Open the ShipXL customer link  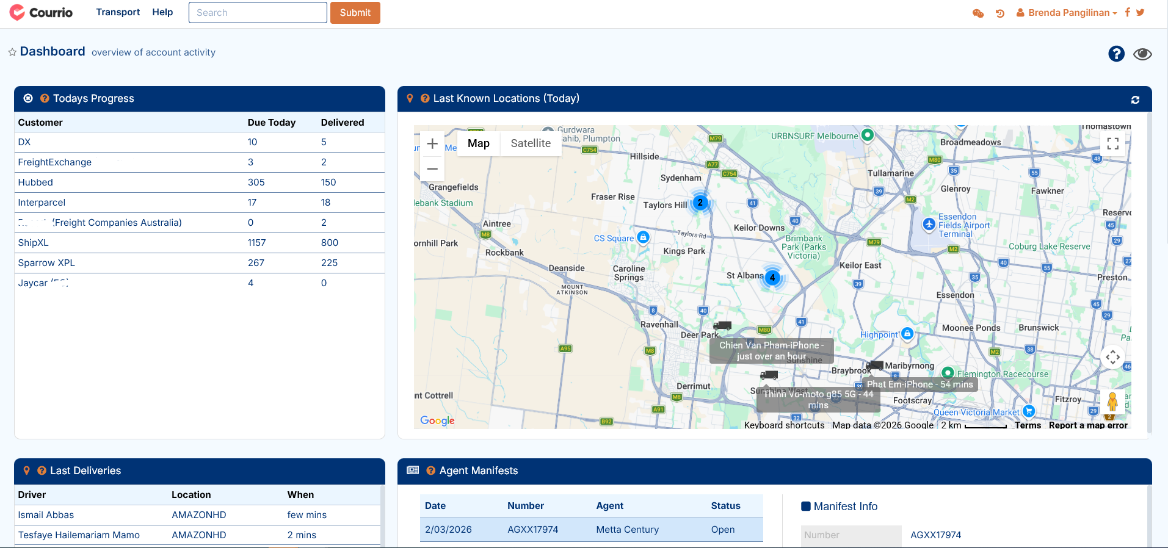(33, 243)
